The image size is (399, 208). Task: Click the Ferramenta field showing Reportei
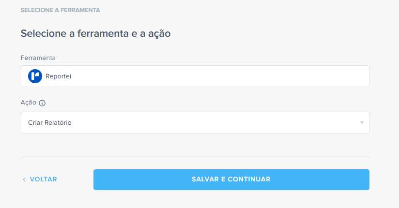[195, 76]
